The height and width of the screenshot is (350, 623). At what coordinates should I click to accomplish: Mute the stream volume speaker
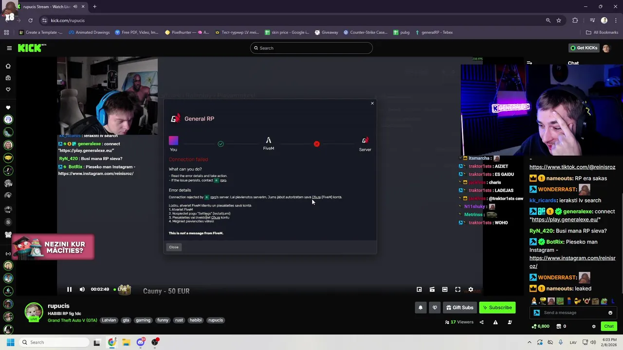82,290
